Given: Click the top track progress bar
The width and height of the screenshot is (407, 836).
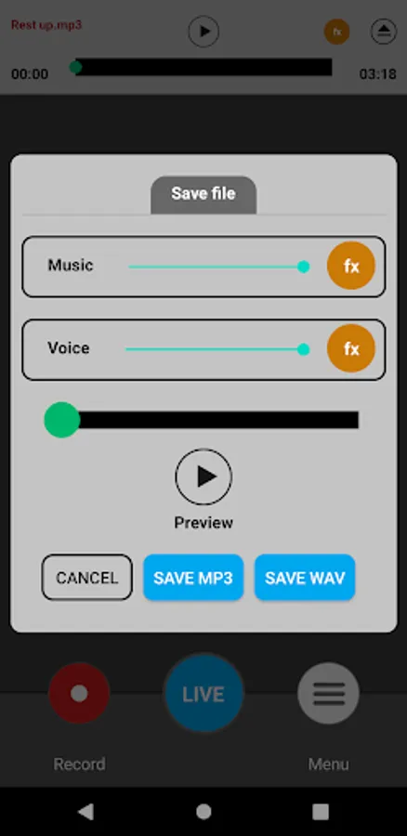Looking at the screenshot, I should [x=203, y=67].
